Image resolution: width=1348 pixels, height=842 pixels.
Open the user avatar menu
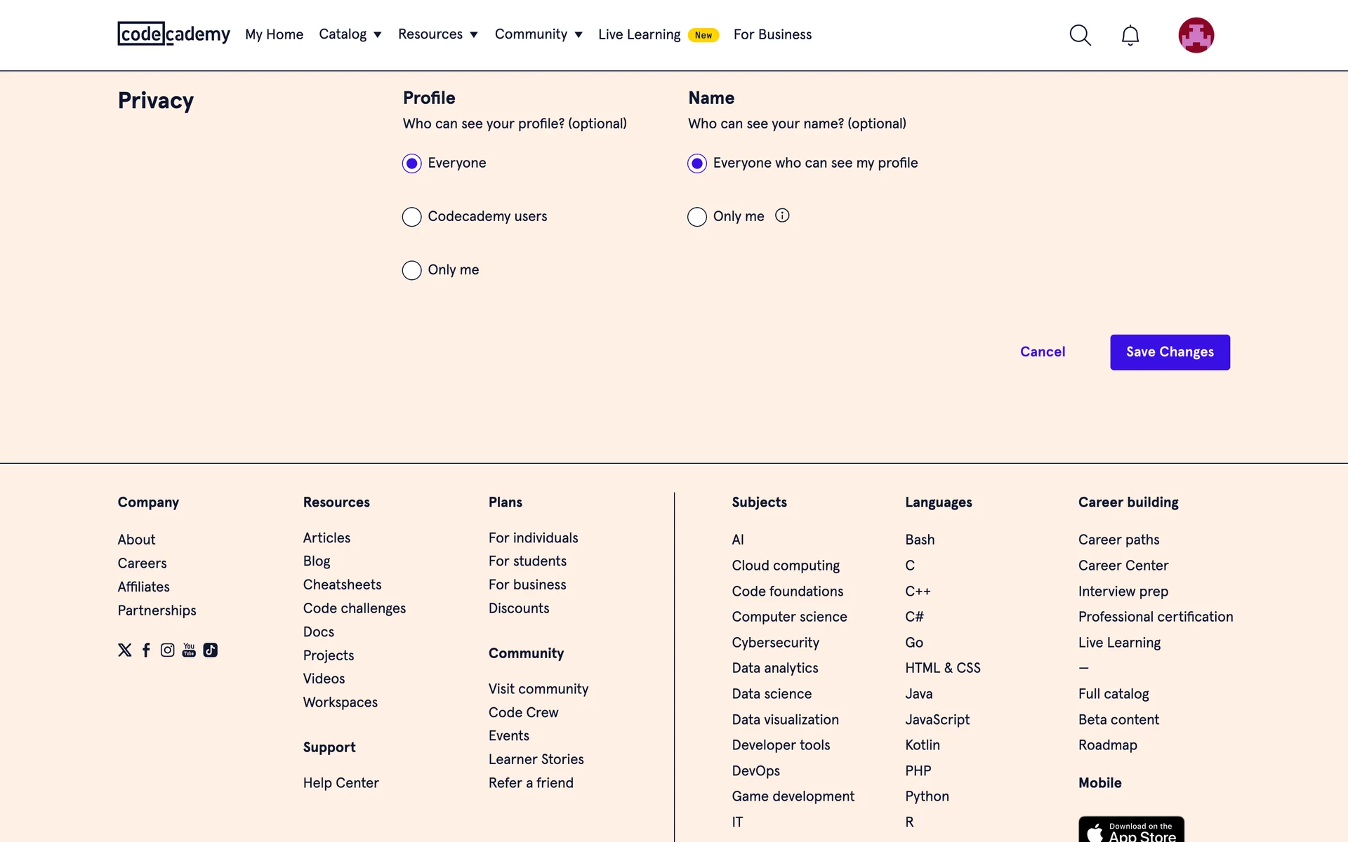point(1196,35)
